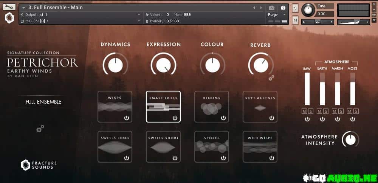Open ensemble settings gear icon on left
This screenshot has width=378, height=183.
tap(40, 129)
